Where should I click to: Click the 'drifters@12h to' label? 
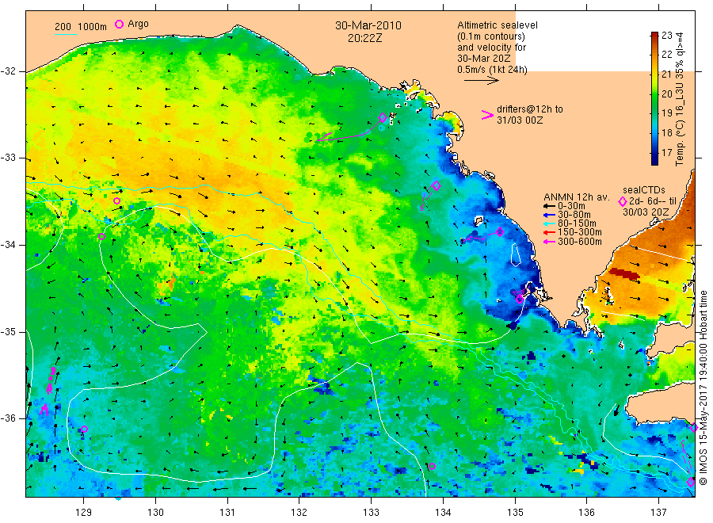pos(530,109)
